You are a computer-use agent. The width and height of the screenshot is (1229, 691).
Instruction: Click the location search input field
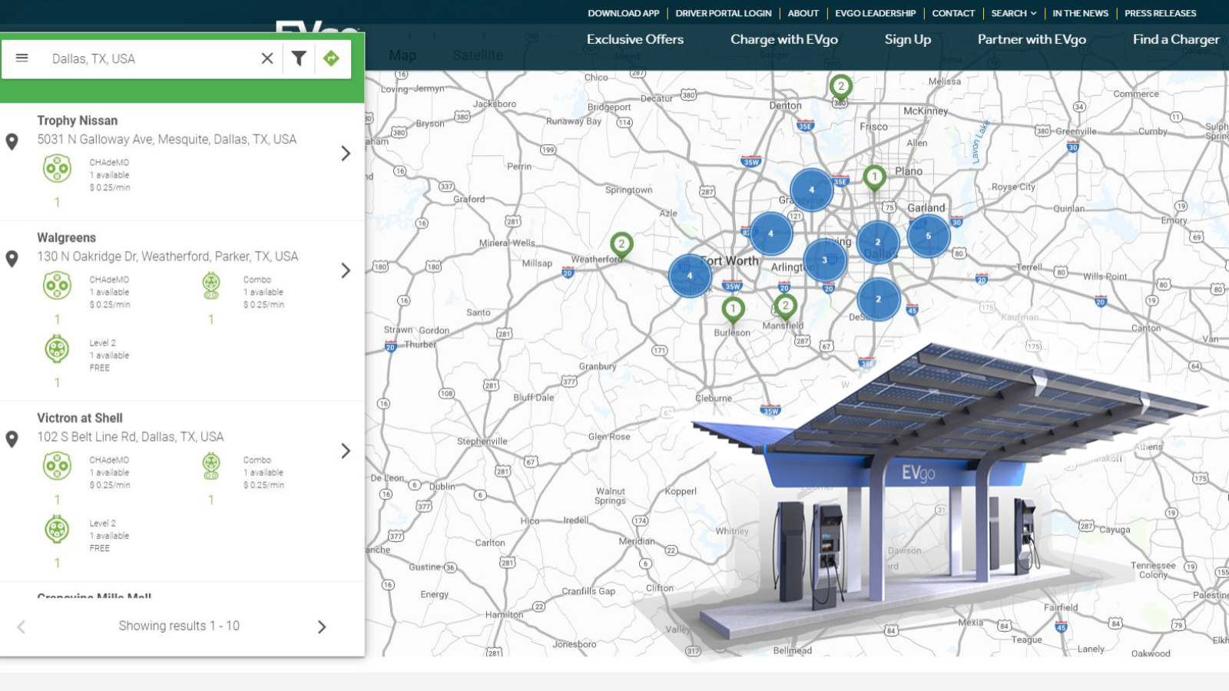coord(150,58)
